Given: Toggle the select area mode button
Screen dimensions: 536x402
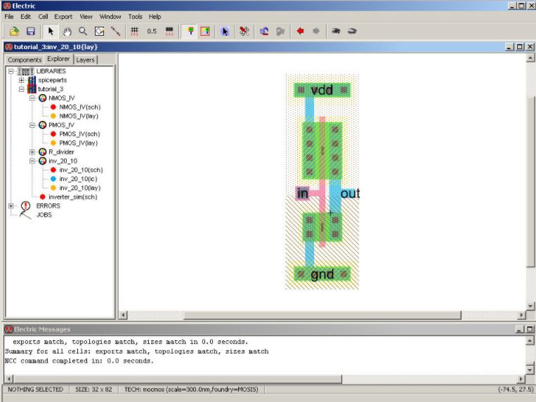Looking at the screenshot, I should tap(204, 31).
